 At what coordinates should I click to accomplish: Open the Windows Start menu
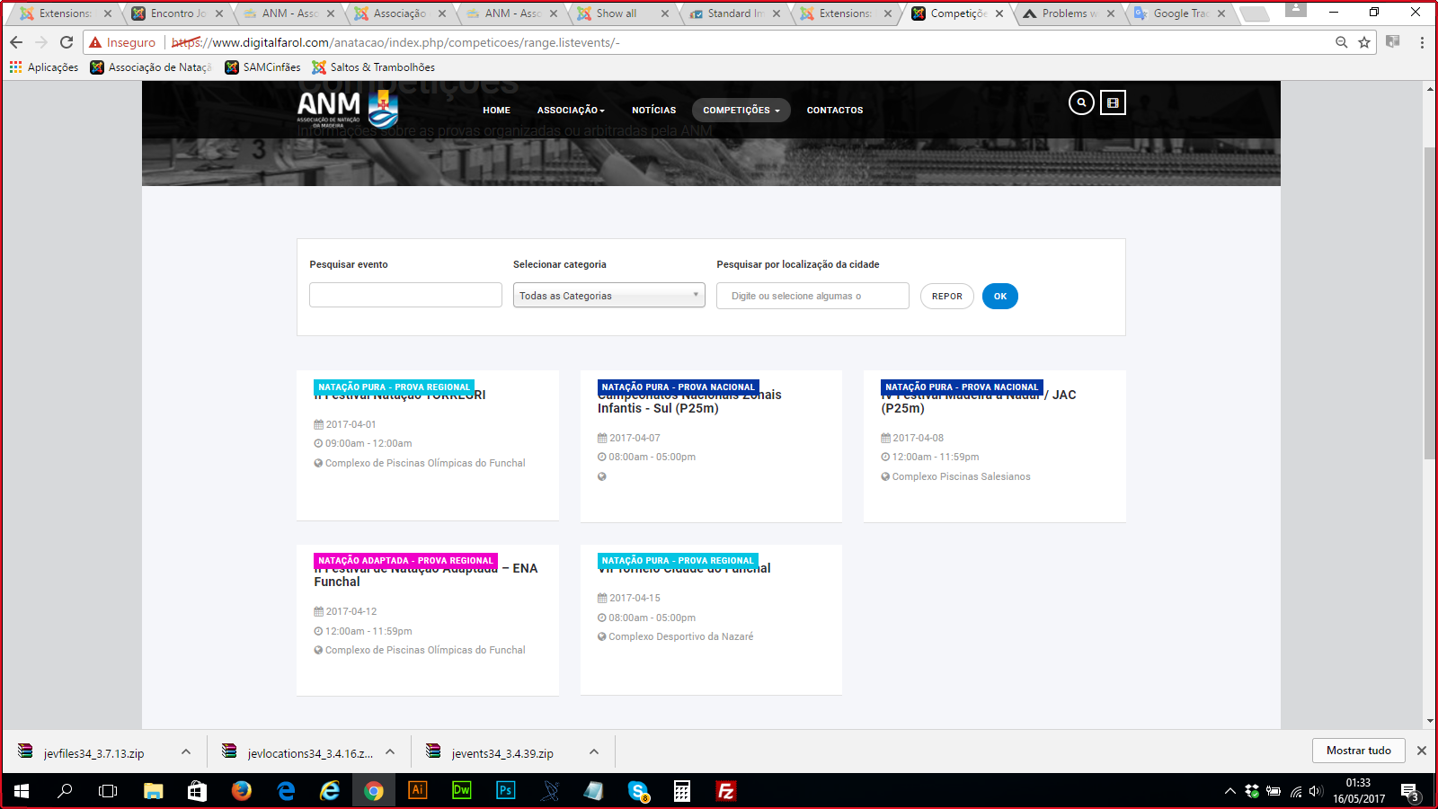(x=22, y=791)
